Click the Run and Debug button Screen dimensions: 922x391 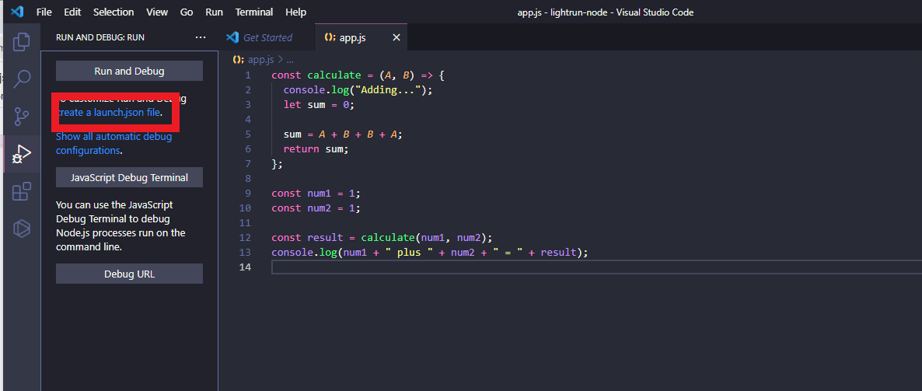point(129,72)
